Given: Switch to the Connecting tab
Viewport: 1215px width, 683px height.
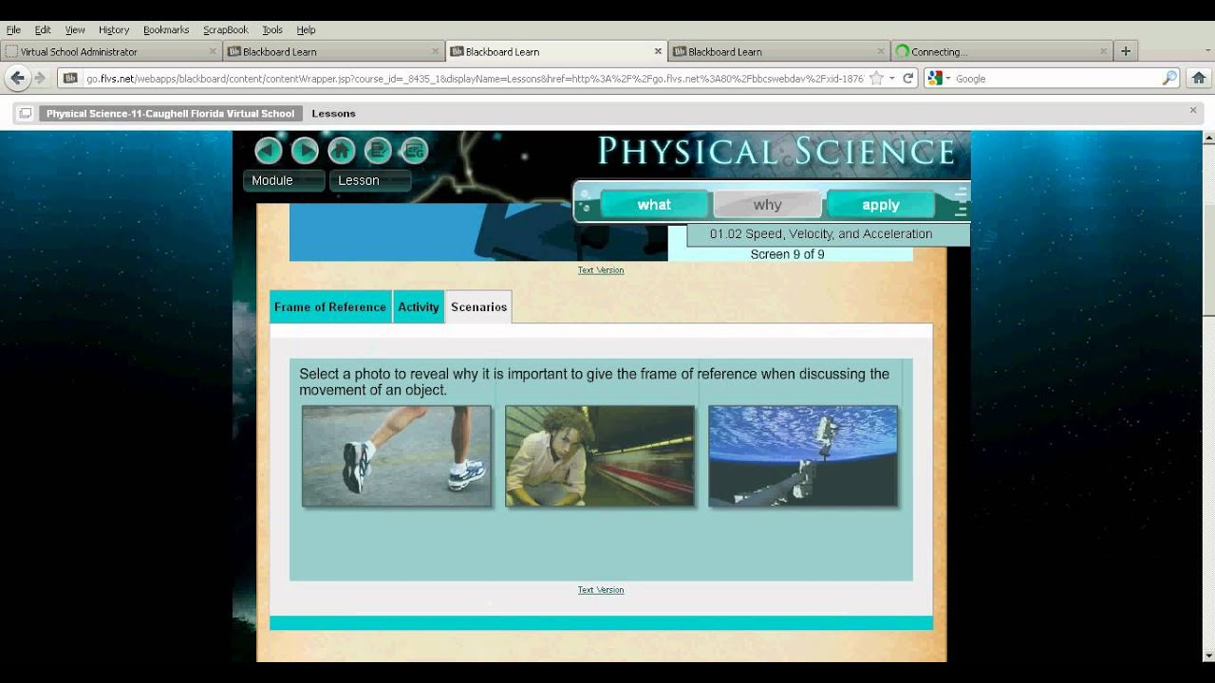Looking at the screenshot, I should (x=1001, y=51).
